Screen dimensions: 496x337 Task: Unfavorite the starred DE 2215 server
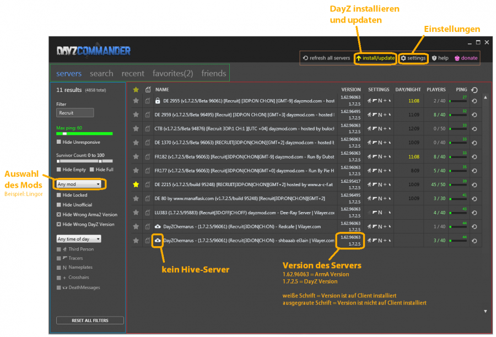pyautogui.click(x=136, y=184)
